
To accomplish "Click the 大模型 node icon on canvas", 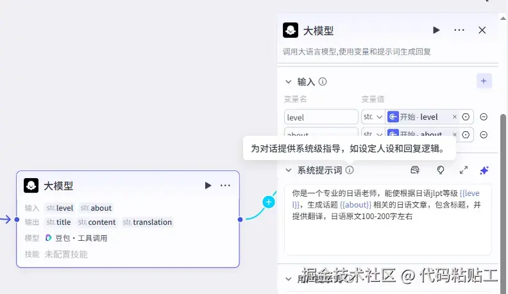I will pos(31,185).
